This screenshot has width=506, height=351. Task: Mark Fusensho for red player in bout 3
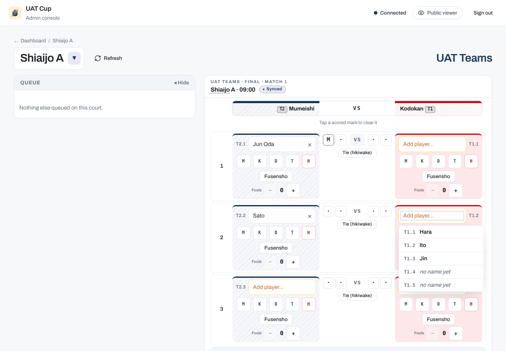click(438, 319)
